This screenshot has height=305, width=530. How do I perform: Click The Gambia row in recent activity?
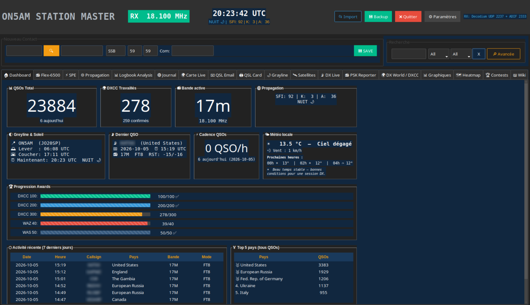(117, 279)
